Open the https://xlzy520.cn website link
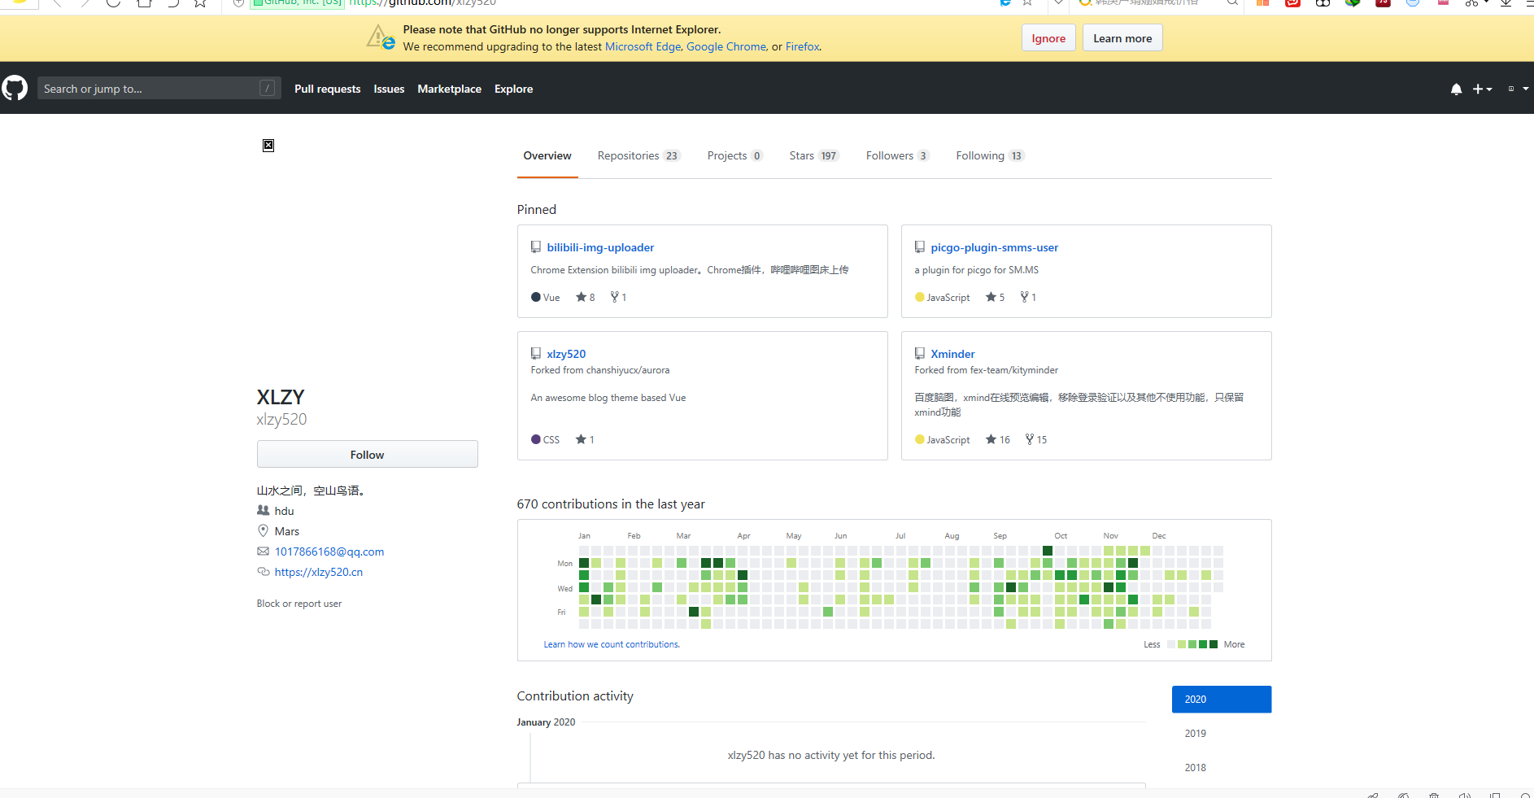This screenshot has width=1534, height=798. point(319,573)
